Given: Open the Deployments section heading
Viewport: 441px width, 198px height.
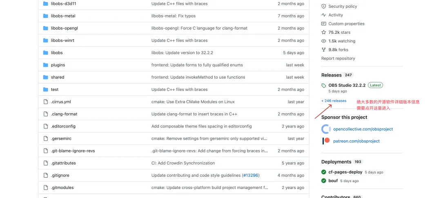Looking at the screenshot, I should [x=336, y=162].
